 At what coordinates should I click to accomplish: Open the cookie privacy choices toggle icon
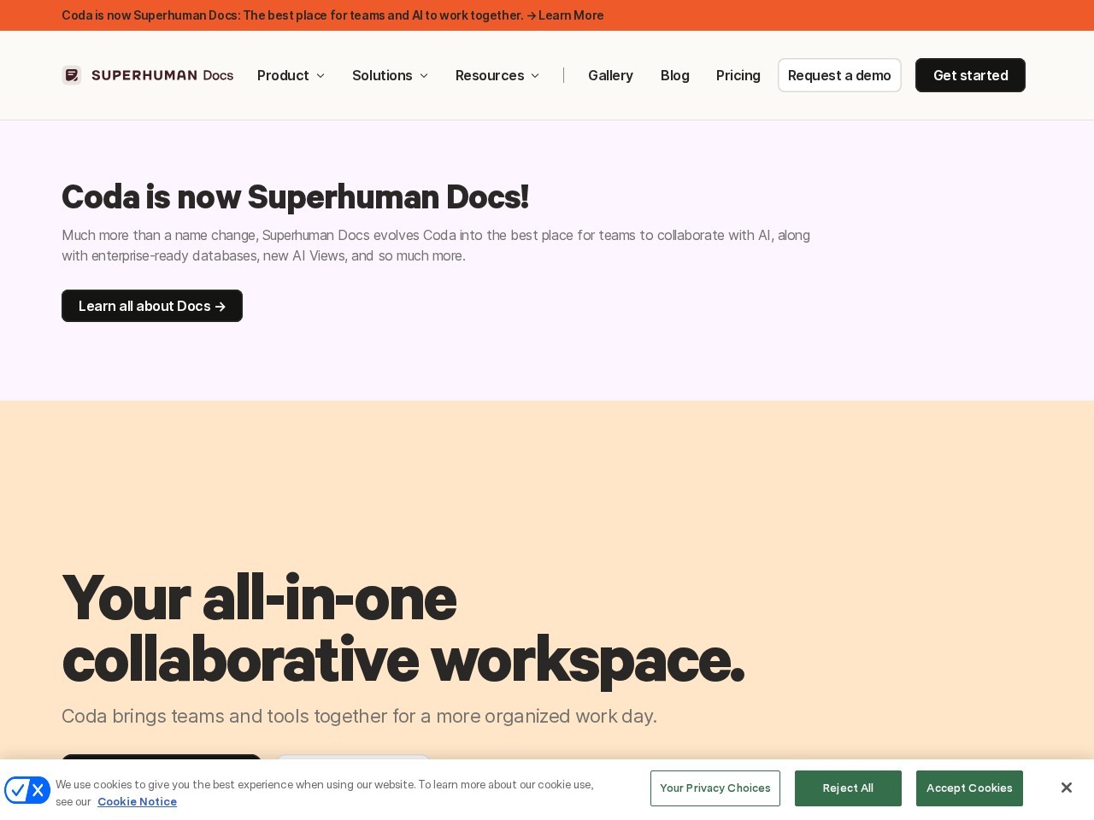coord(27,790)
